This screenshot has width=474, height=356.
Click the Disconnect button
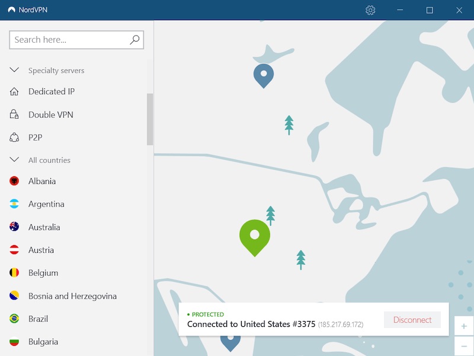pos(412,320)
